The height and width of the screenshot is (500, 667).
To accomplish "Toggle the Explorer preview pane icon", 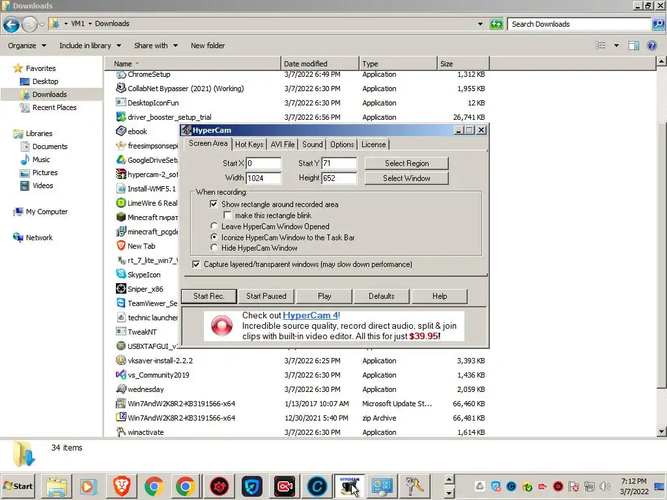I will (x=634, y=46).
